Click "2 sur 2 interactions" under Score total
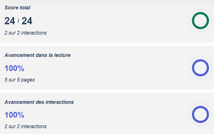Image resolution: width=214 pixels, height=134 pixels. [x=25, y=33]
